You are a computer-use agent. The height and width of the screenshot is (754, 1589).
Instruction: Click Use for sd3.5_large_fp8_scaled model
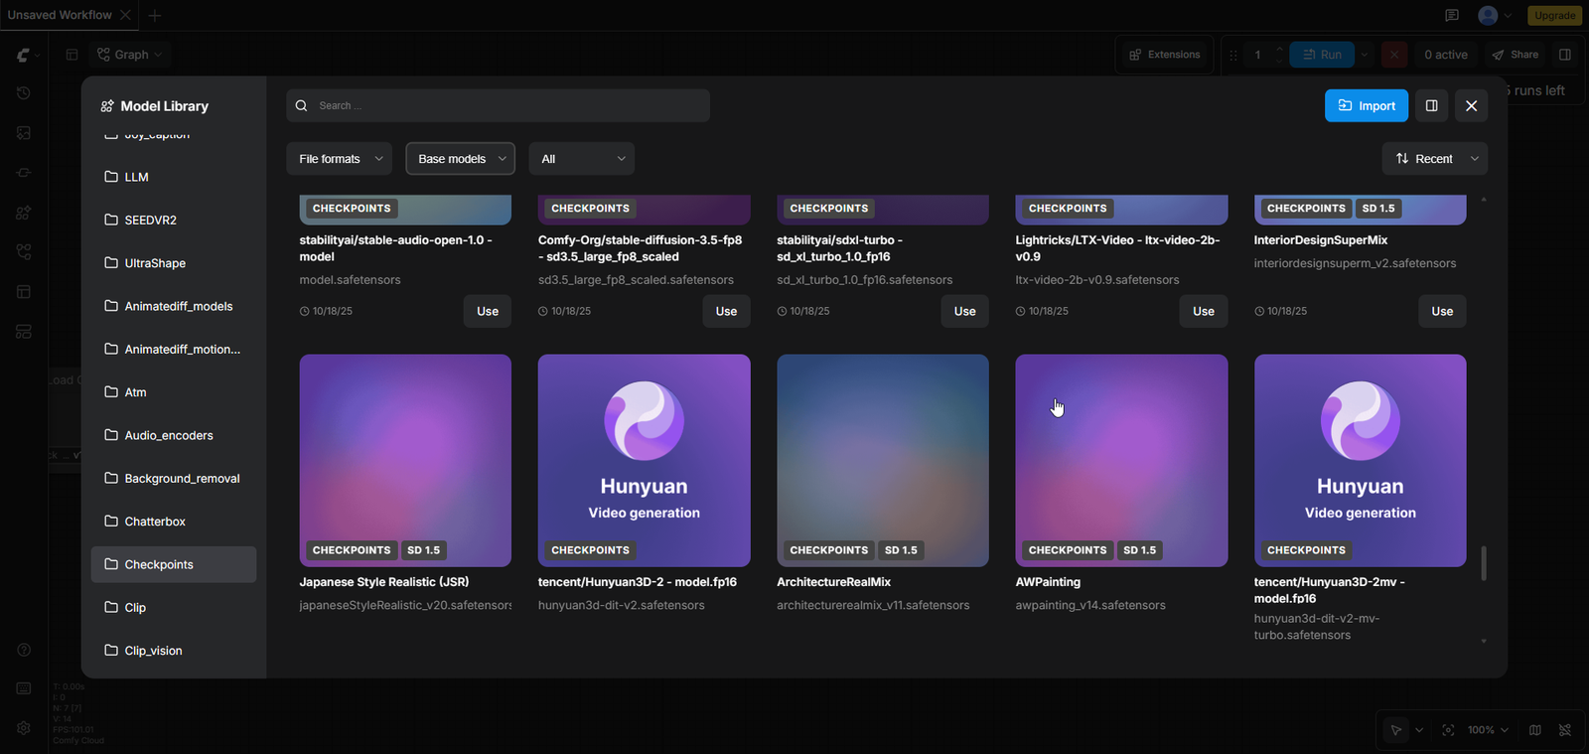pos(726,311)
